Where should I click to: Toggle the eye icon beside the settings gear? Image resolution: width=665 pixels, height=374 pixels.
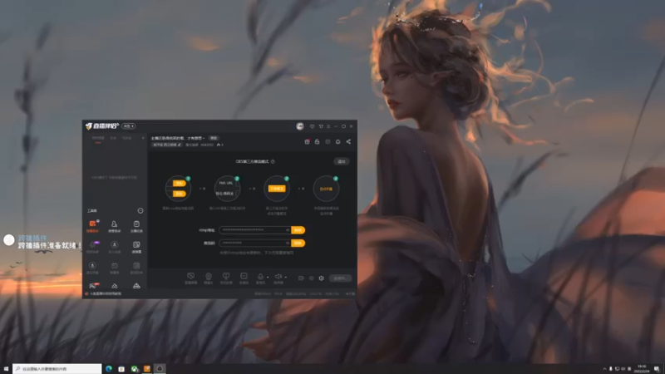tap(311, 278)
